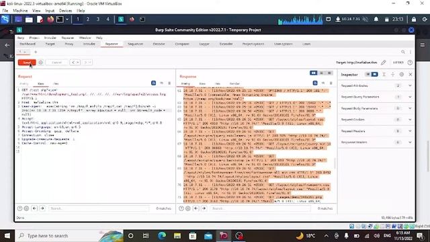Switch to the Proxy tab
The height and width of the screenshot is (242, 430).
click(69, 44)
